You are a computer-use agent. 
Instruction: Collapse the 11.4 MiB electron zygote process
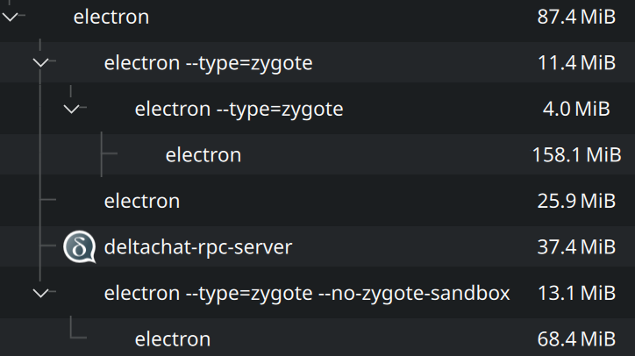(40, 62)
